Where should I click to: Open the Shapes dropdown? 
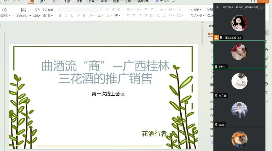pos(196,10)
